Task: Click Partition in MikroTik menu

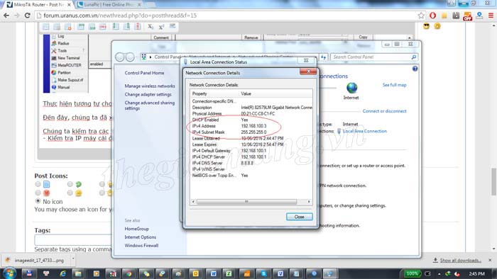Action: 64,72
